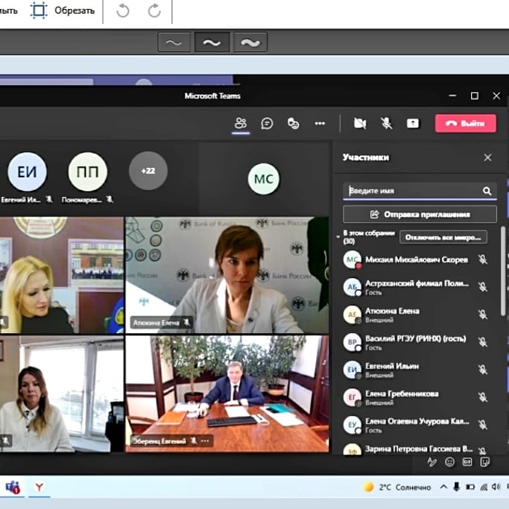Toggle the camera on or off

click(x=360, y=123)
